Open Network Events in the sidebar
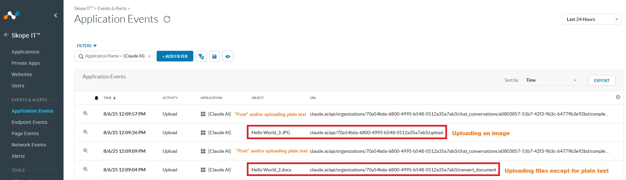This screenshot has width=626, height=180. point(29,145)
